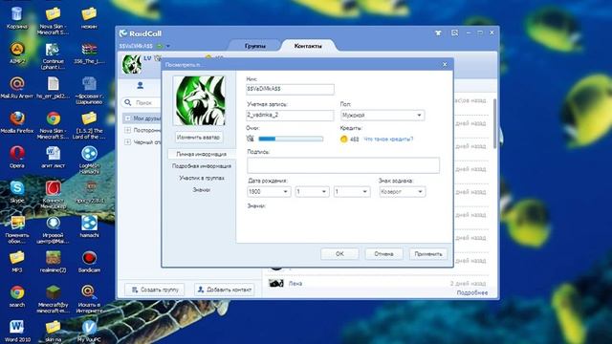Open the Что такое кредиты? link
This screenshot has height=344, width=612.
click(388, 139)
